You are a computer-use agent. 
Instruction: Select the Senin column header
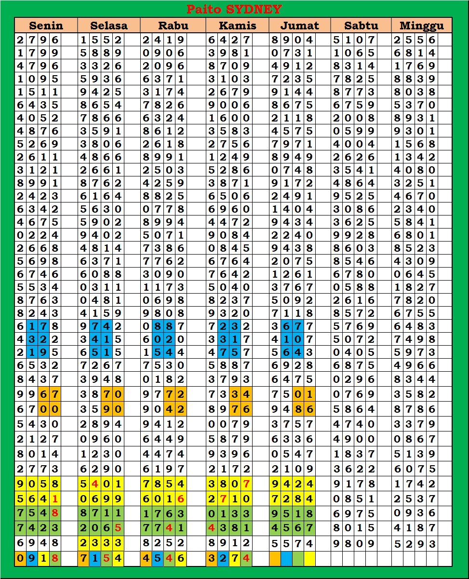(46, 26)
